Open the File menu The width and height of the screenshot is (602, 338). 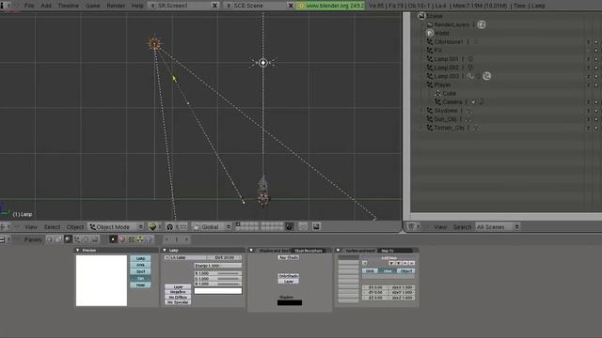pyautogui.click(x=29, y=6)
